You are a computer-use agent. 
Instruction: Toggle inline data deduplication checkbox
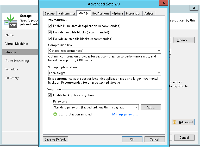click(50, 26)
